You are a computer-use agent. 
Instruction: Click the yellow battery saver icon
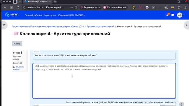click(172, 7)
